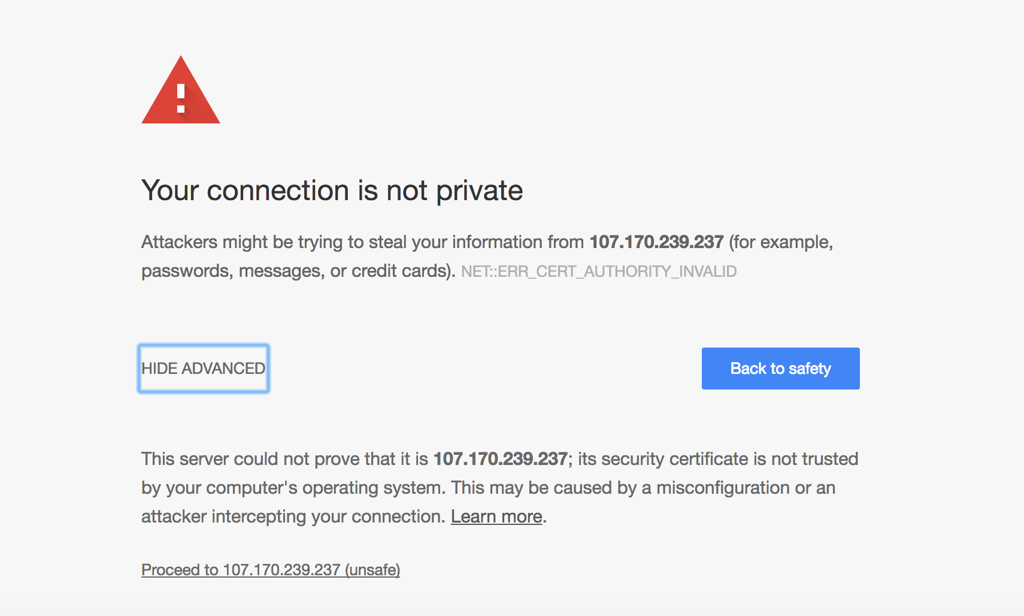Click 'passwords, messages, or credit cards' text
The image size is (1024, 616).
(295, 271)
